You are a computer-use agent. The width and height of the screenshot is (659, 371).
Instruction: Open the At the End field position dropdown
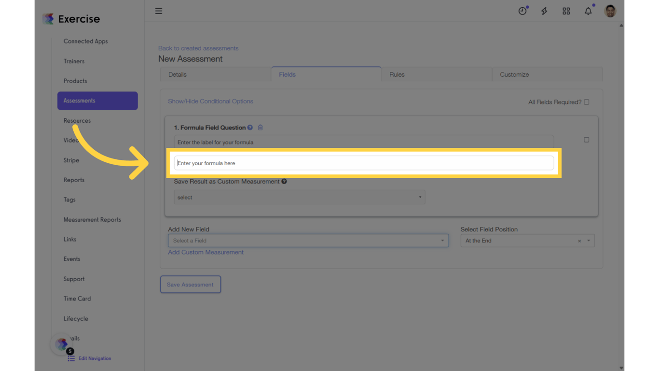pos(527,240)
